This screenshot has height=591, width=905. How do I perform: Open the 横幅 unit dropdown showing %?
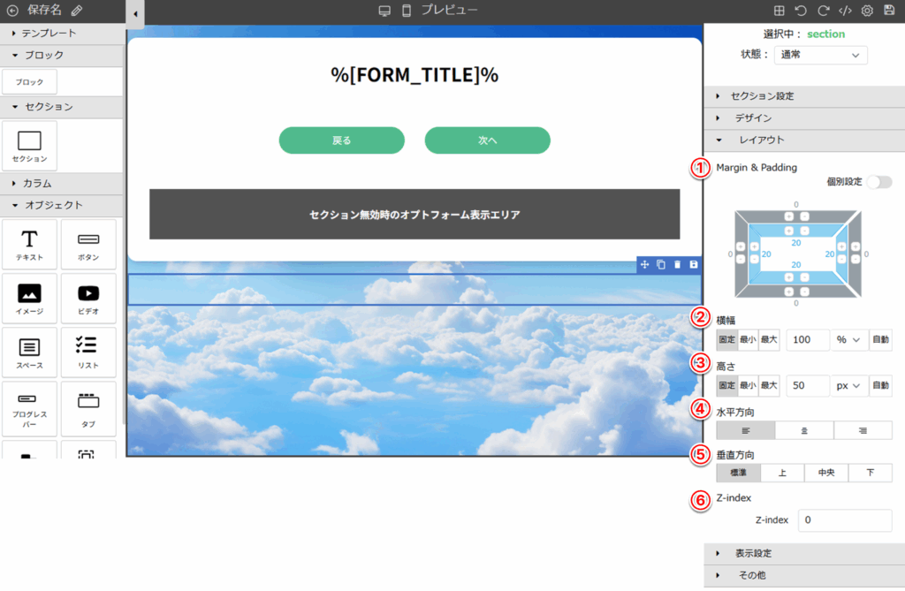(x=848, y=340)
